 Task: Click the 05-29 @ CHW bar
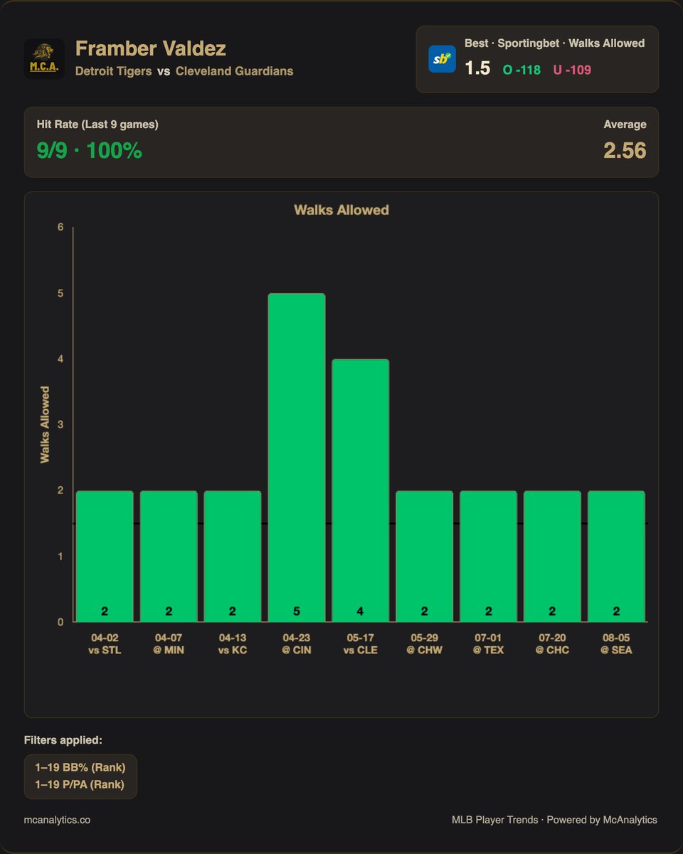point(425,556)
